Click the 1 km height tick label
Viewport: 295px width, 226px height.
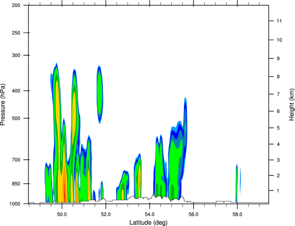point(278,191)
